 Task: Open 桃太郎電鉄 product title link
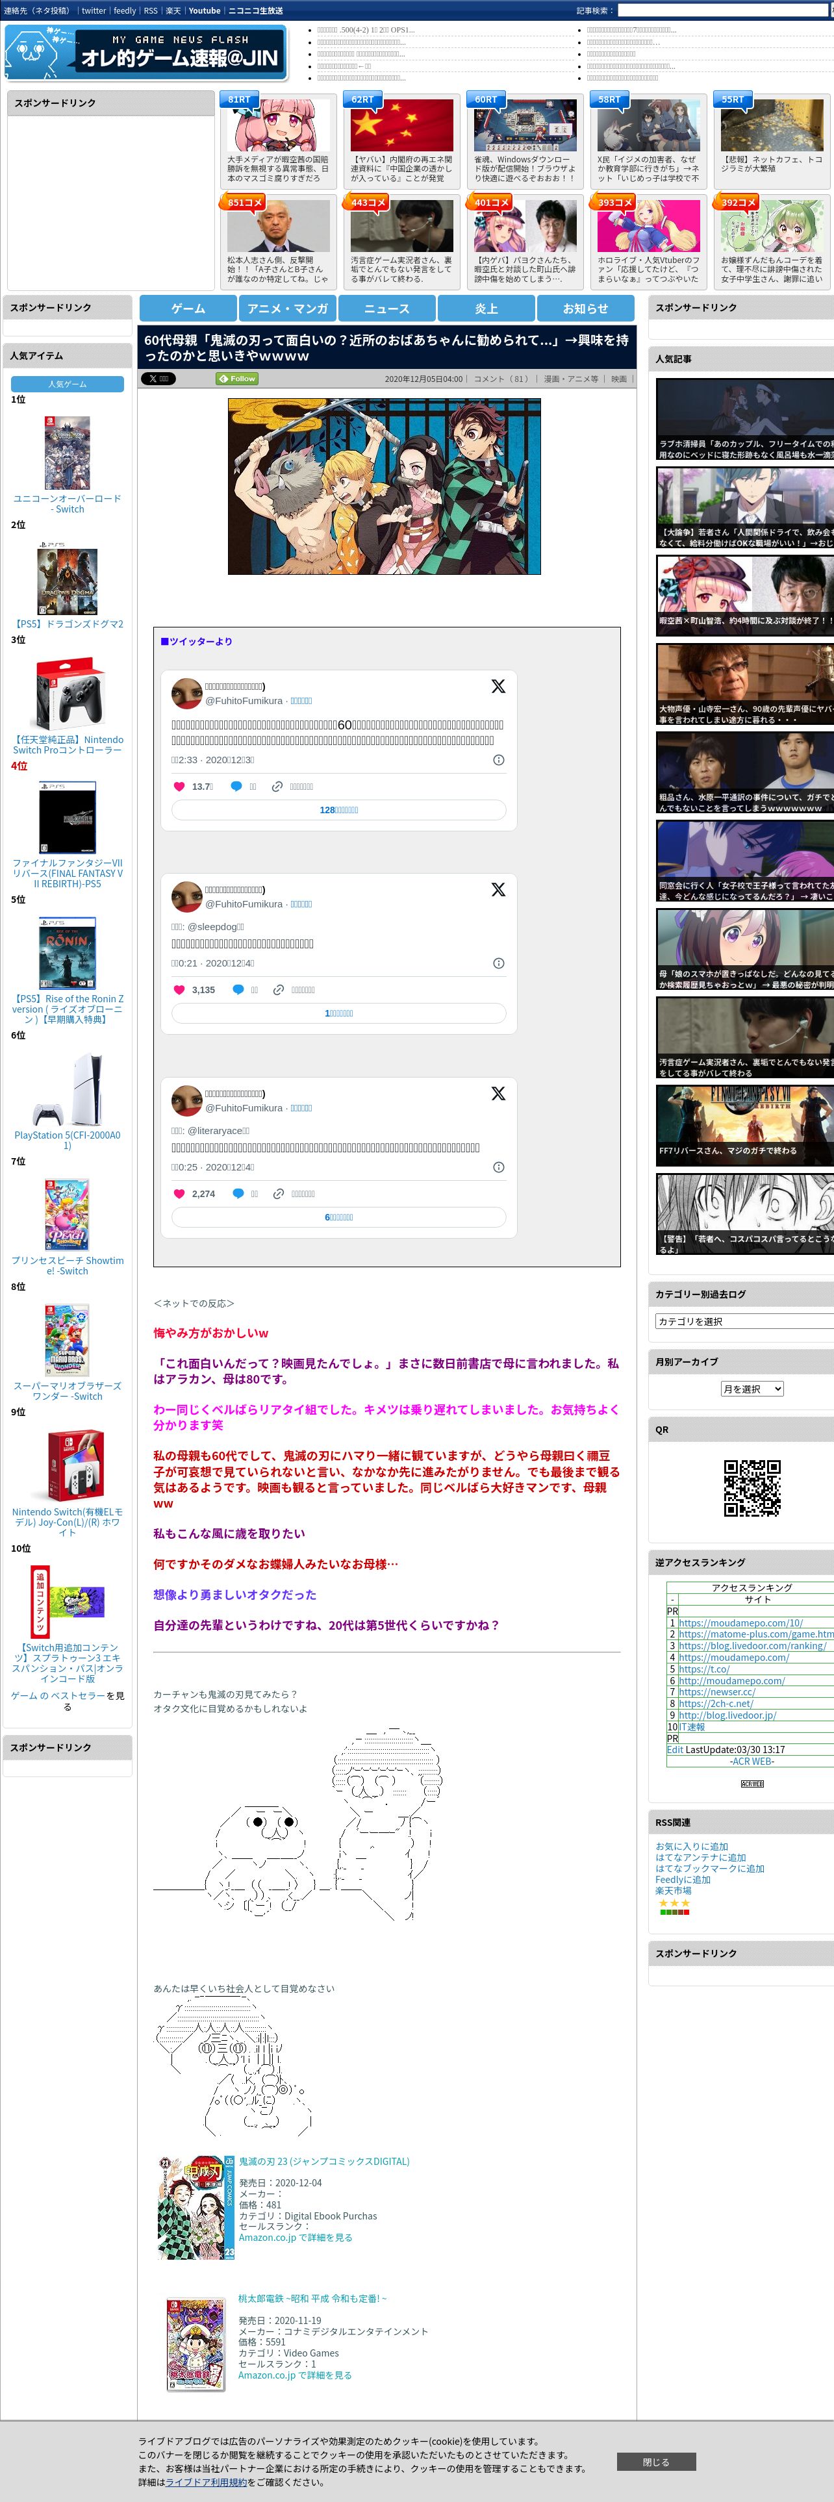312,2299
